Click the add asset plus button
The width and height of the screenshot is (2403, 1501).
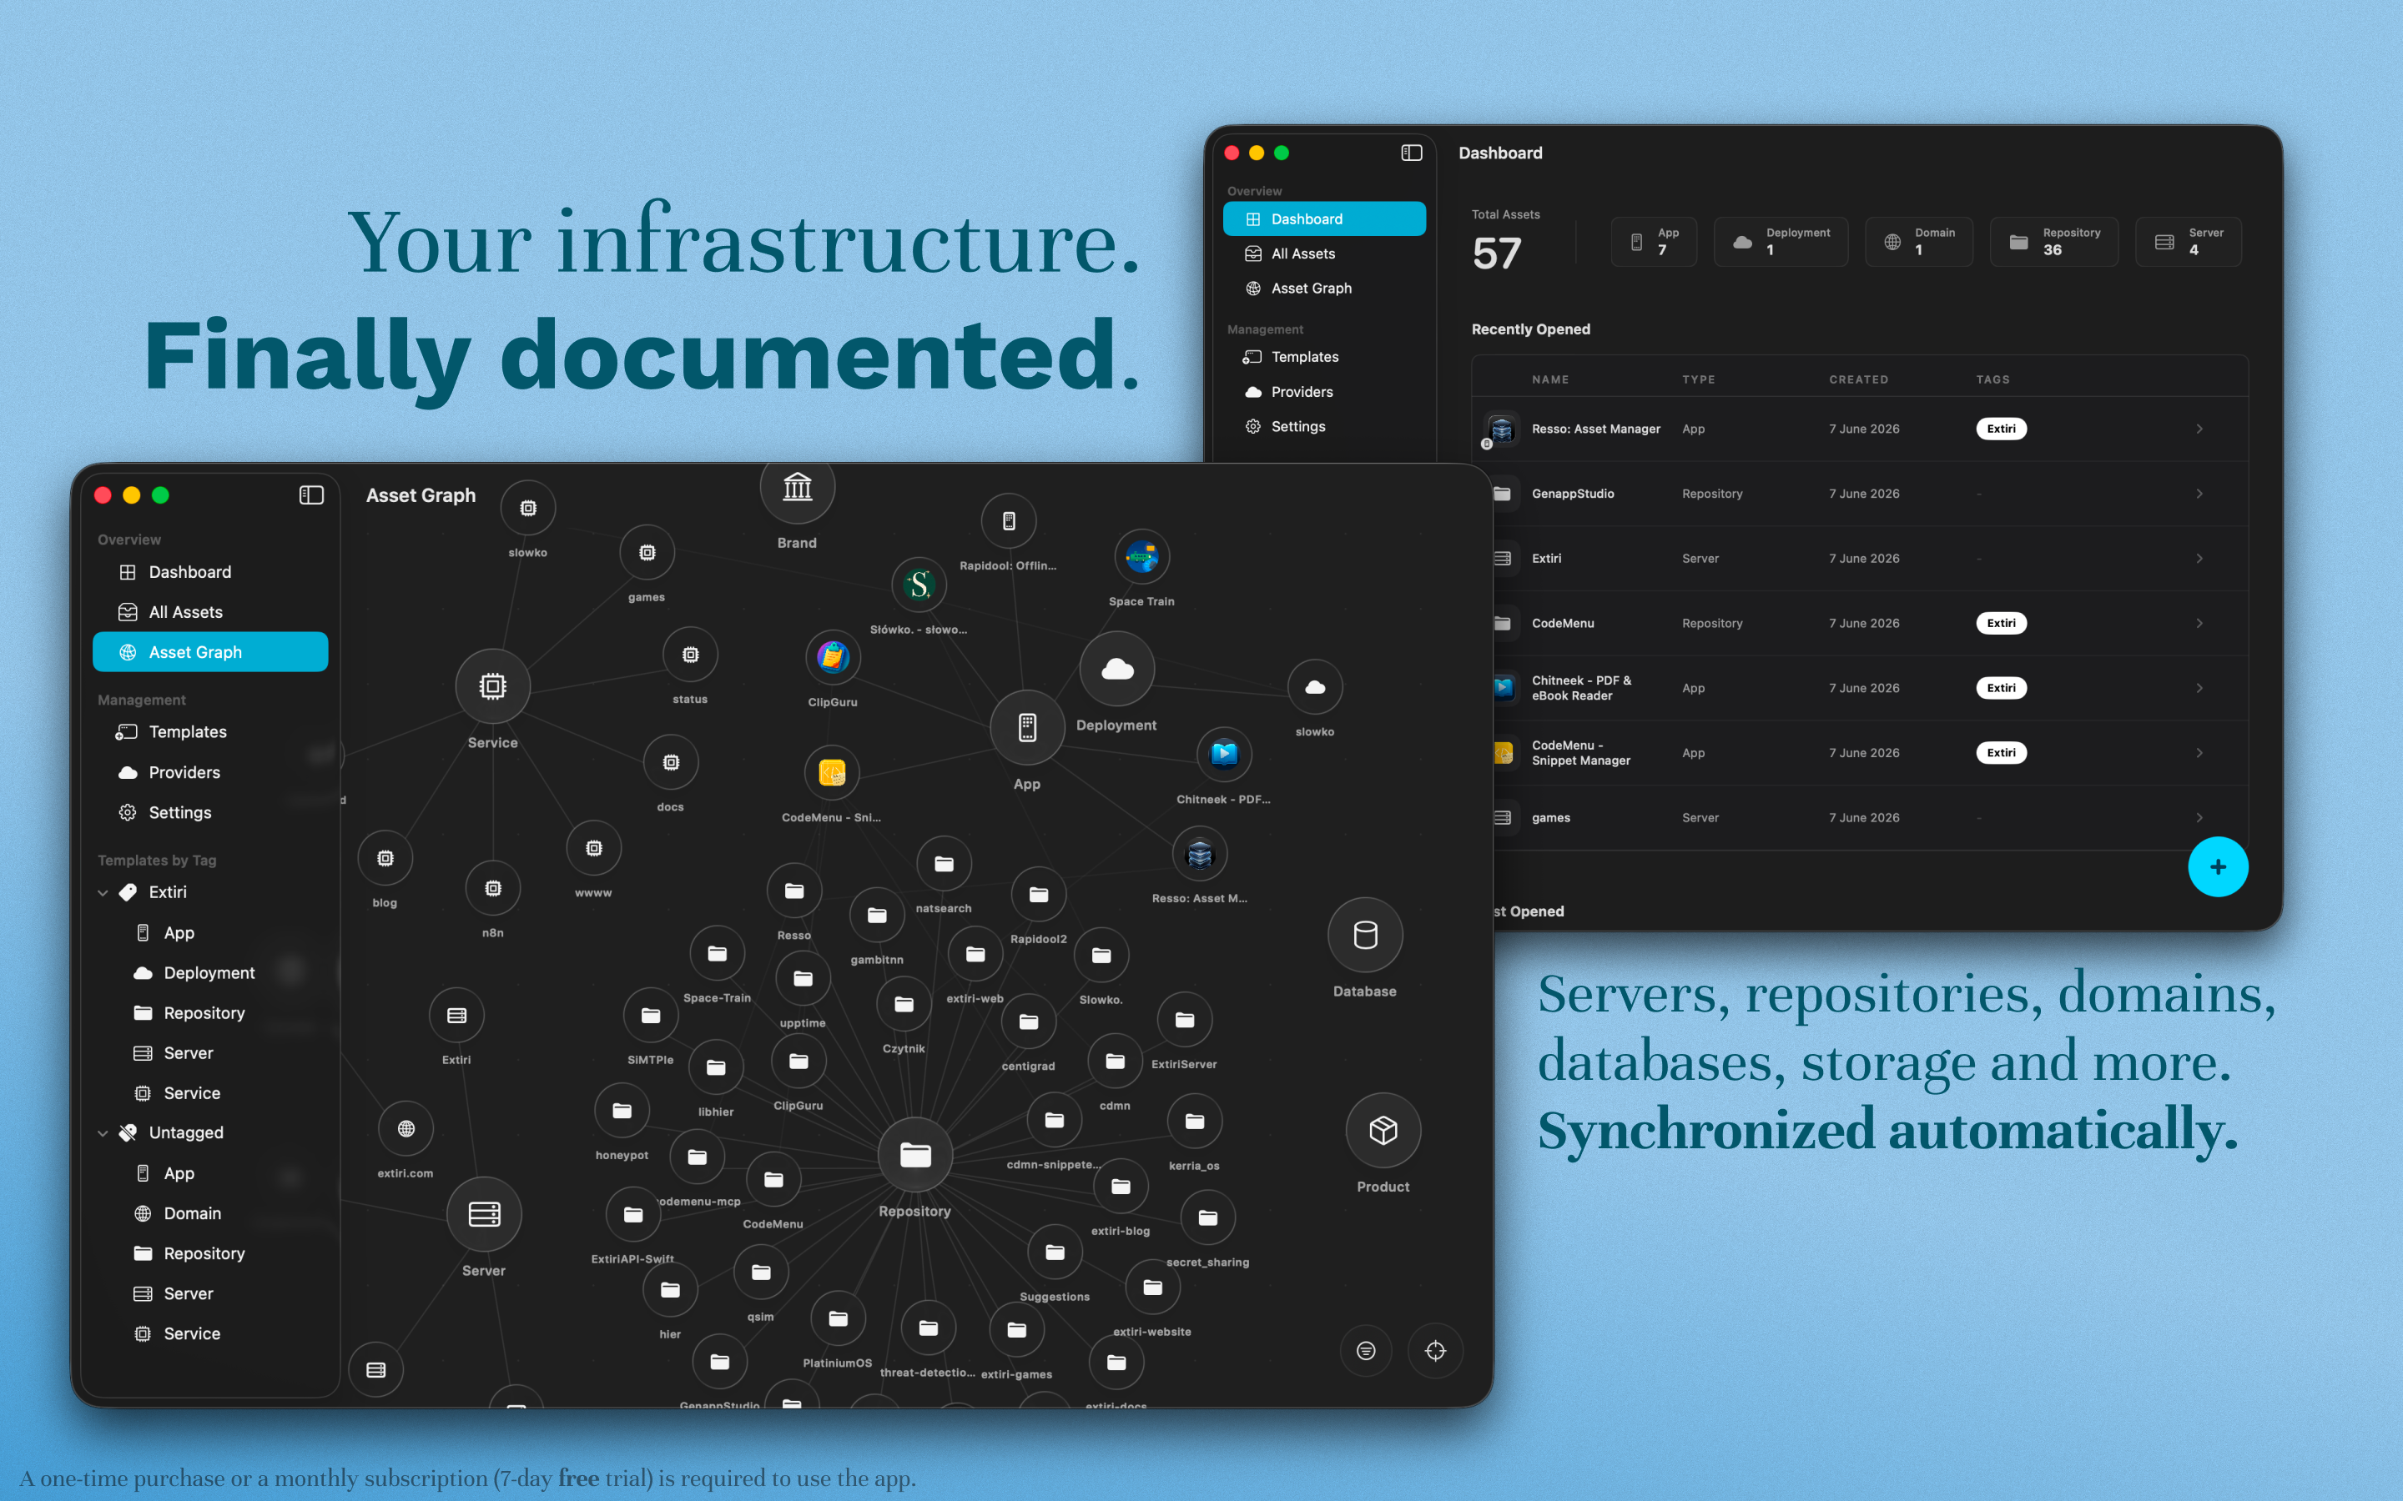(2219, 866)
